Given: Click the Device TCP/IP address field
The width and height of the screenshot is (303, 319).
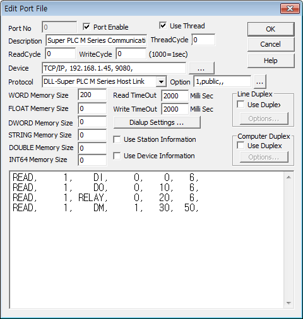Looking at the screenshot, I should pos(114,68).
